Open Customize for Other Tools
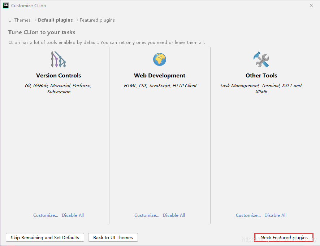 pos(248,215)
